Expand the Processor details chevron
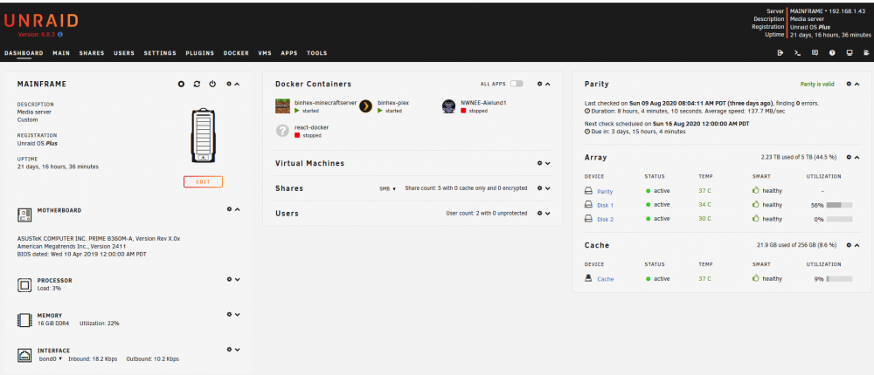The width and height of the screenshot is (874, 375). (238, 280)
